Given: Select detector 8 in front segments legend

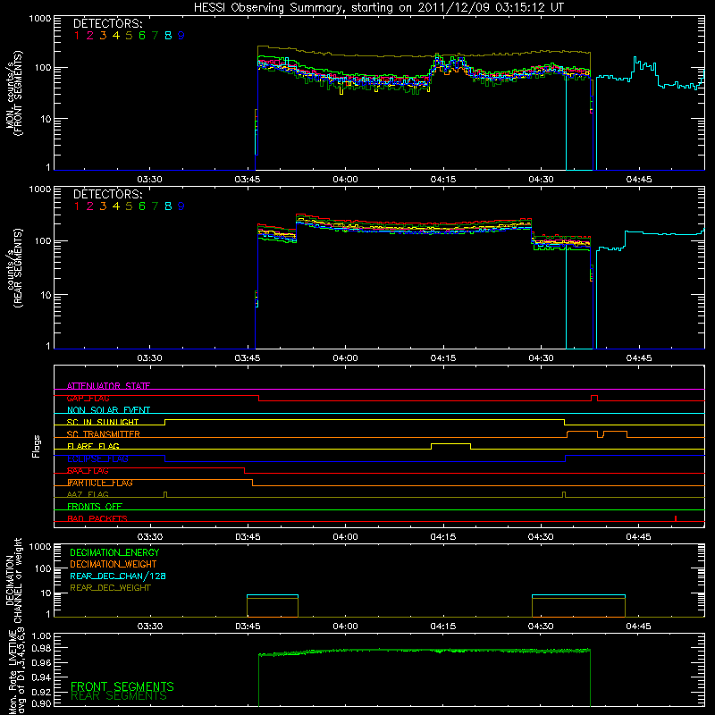Looking at the screenshot, I should tap(168, 36).
